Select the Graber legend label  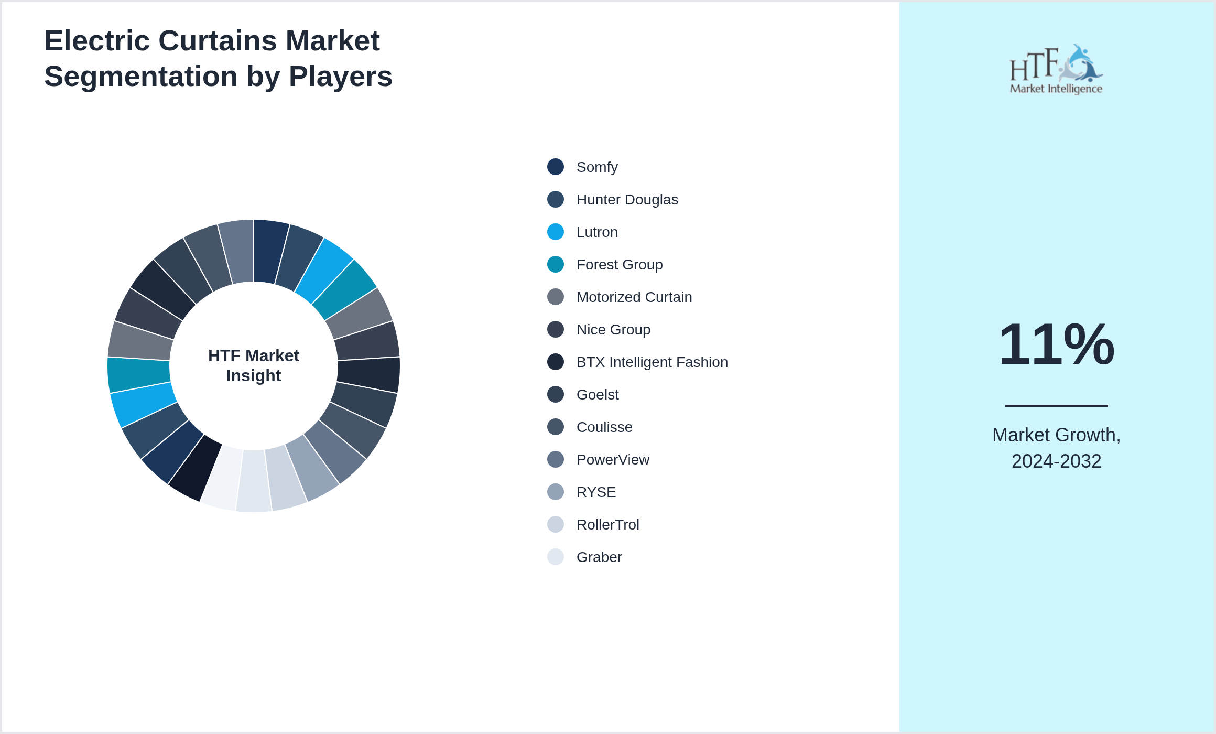tap(599, 557)
